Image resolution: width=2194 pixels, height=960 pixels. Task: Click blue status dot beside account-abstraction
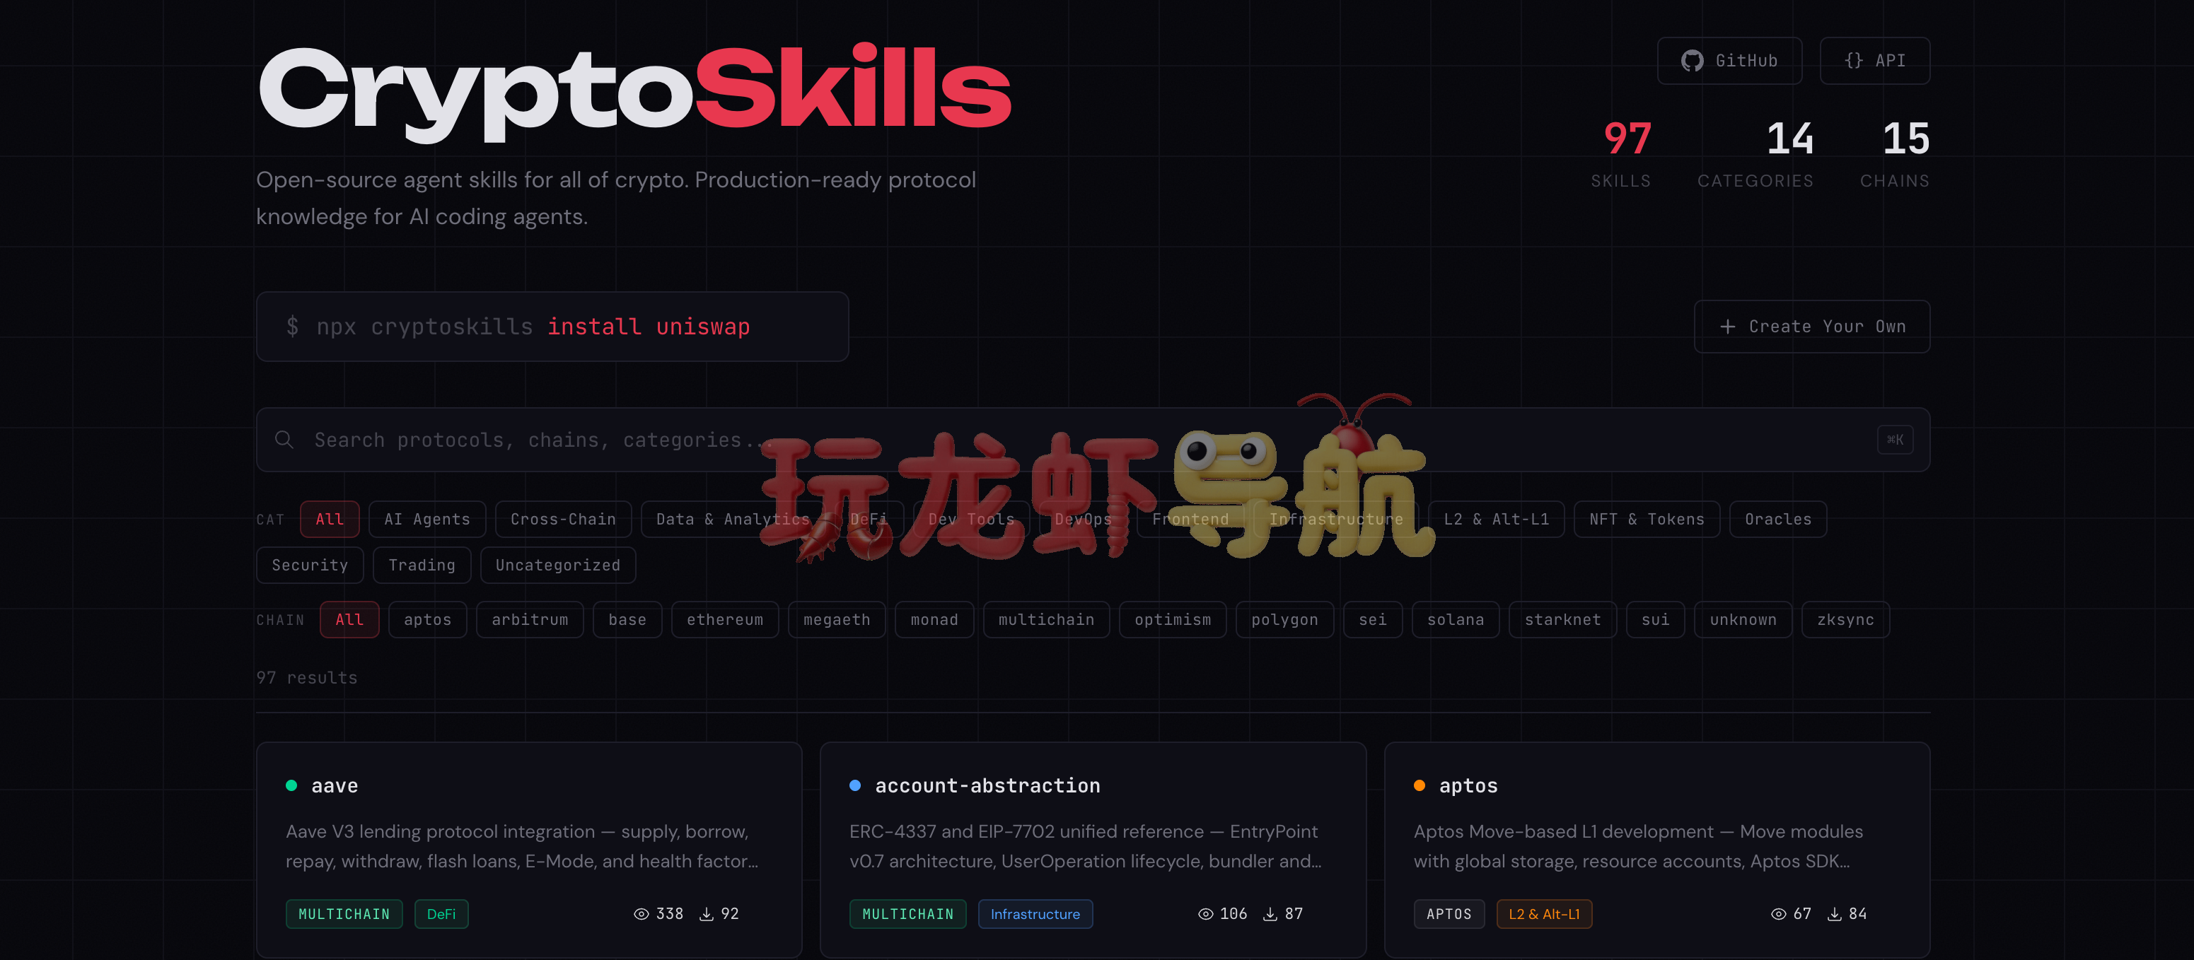coord(855,785)
